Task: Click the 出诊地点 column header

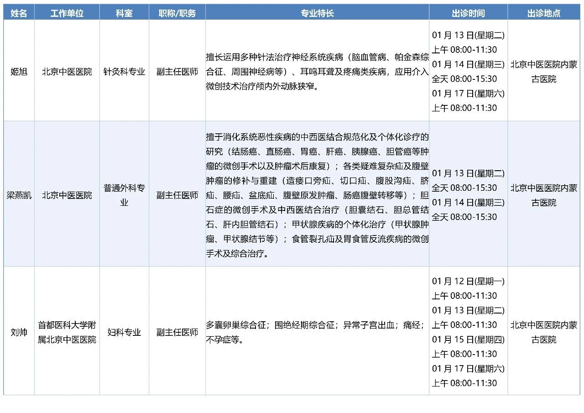Action: 544,13
